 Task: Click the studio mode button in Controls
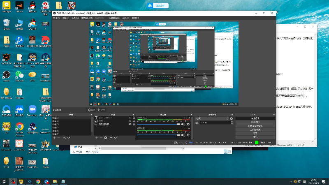point(255,129)
